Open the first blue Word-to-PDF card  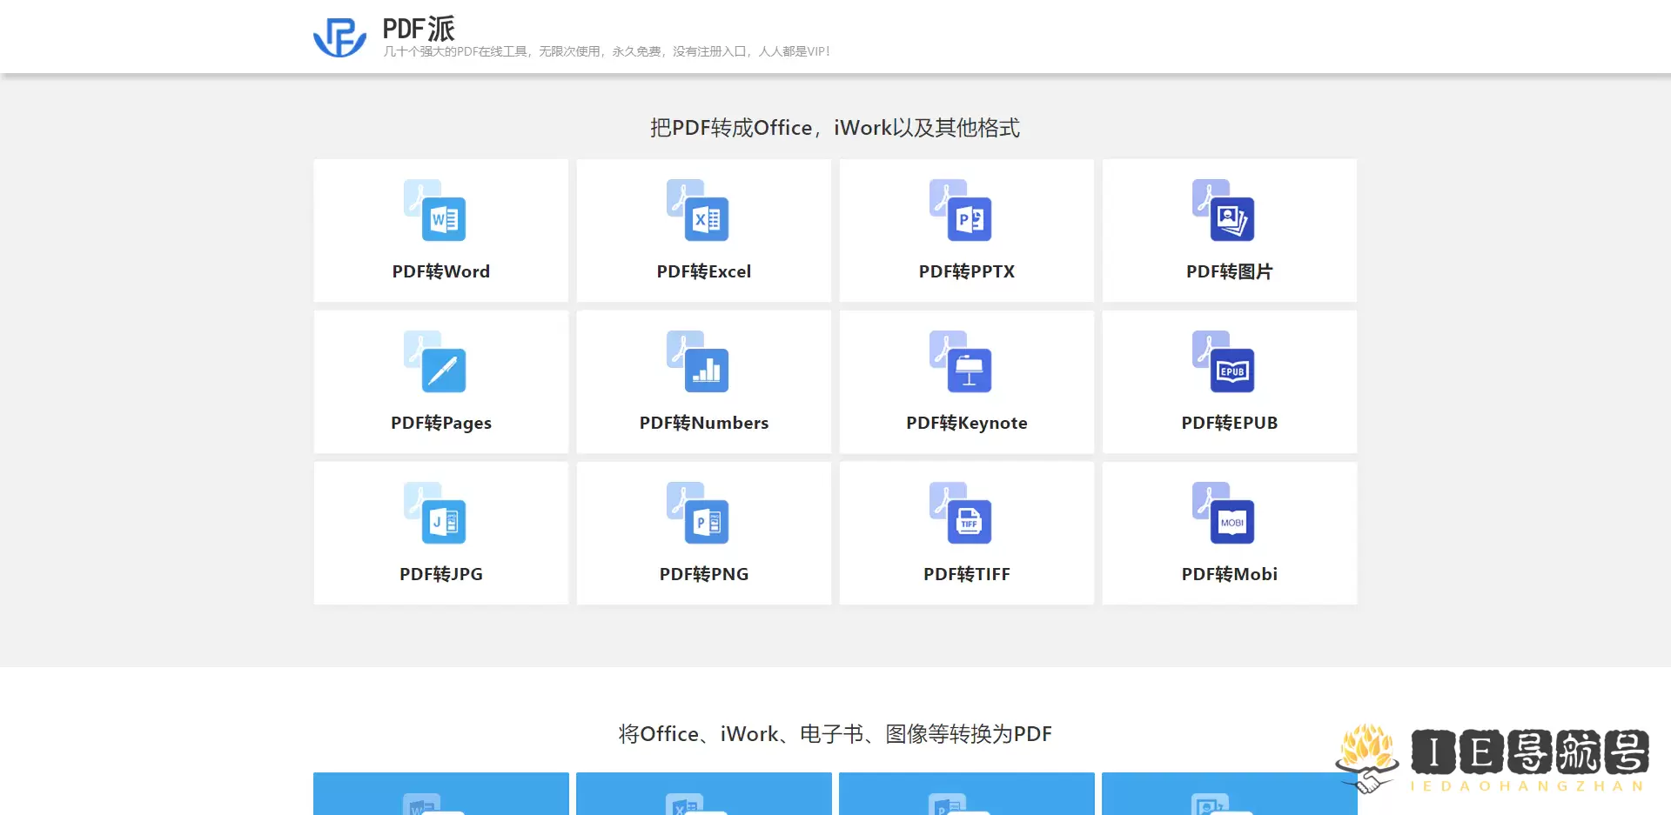pyautogui.click(x=441, y=793)
